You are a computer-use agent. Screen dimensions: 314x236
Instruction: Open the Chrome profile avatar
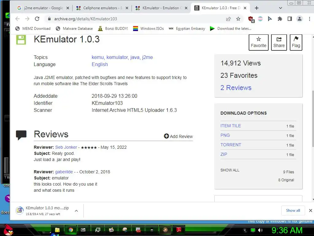pos(299,19)
